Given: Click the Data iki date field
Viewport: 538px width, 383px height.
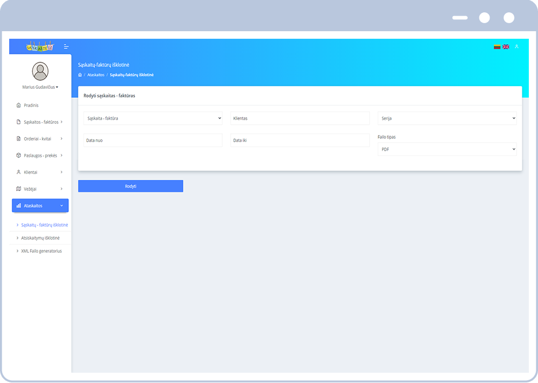Looking at the screenshot, I should pos(300,140).
